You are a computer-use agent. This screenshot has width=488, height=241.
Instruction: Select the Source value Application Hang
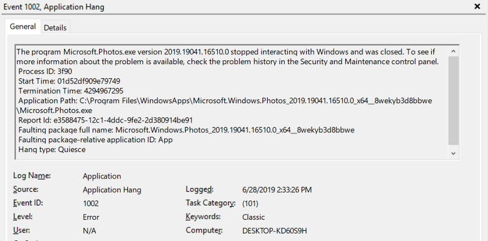(112, 190)
